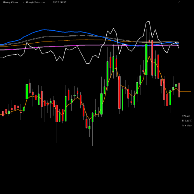Click the last red candlestick at the chart's right end

179,90
